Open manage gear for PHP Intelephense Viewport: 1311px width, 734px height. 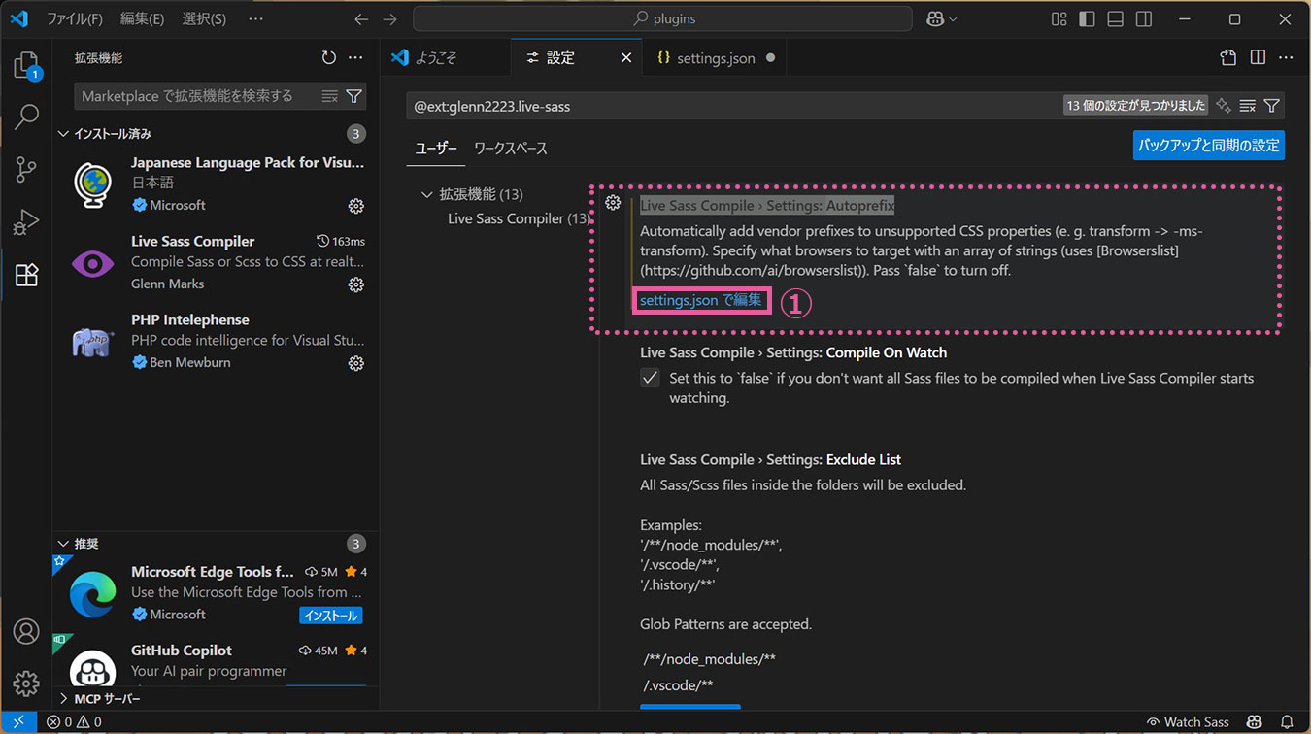pos(356,363)
